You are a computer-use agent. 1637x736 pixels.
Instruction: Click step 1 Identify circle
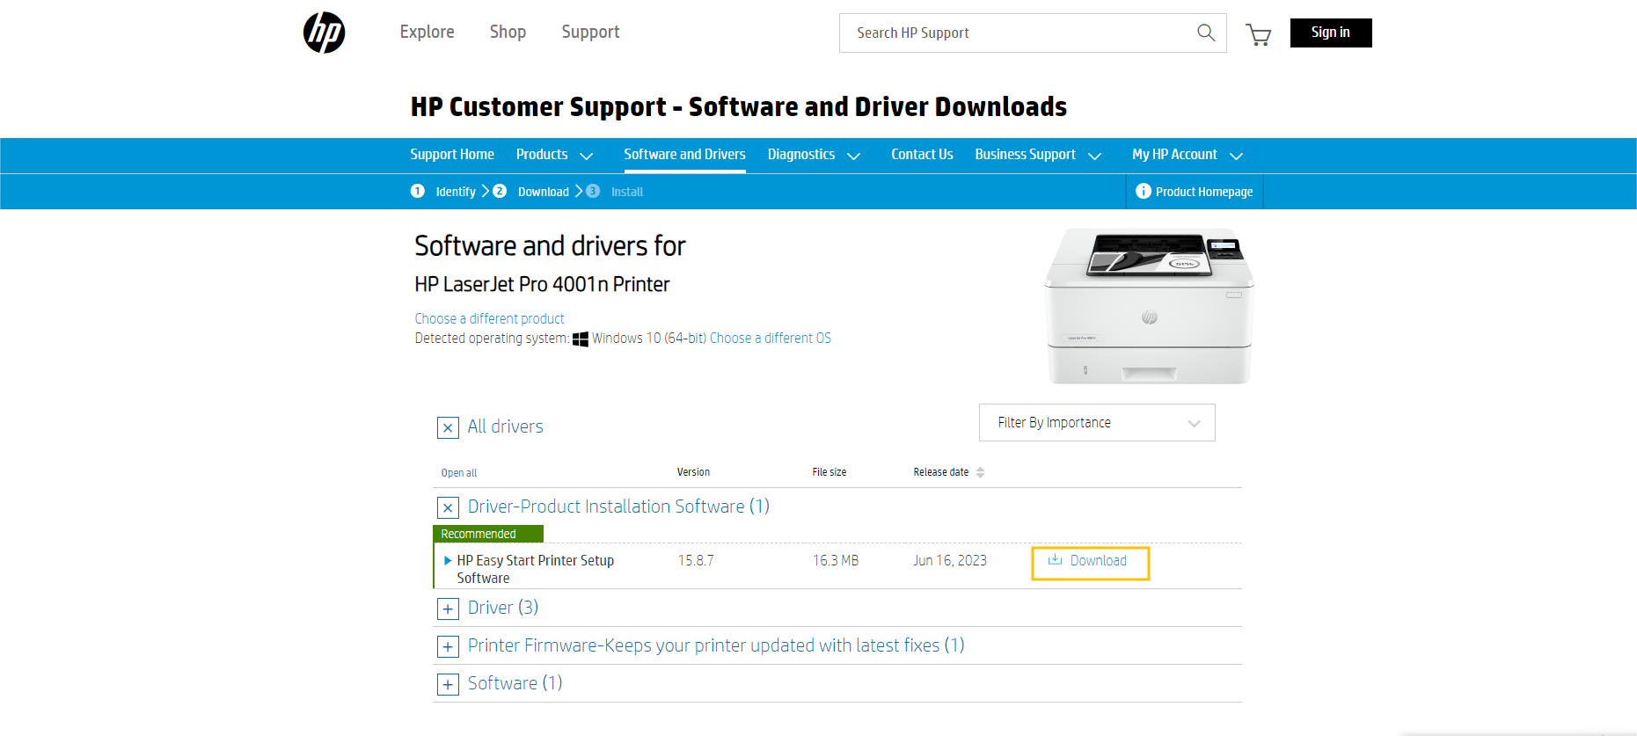[x=418, y=191]
